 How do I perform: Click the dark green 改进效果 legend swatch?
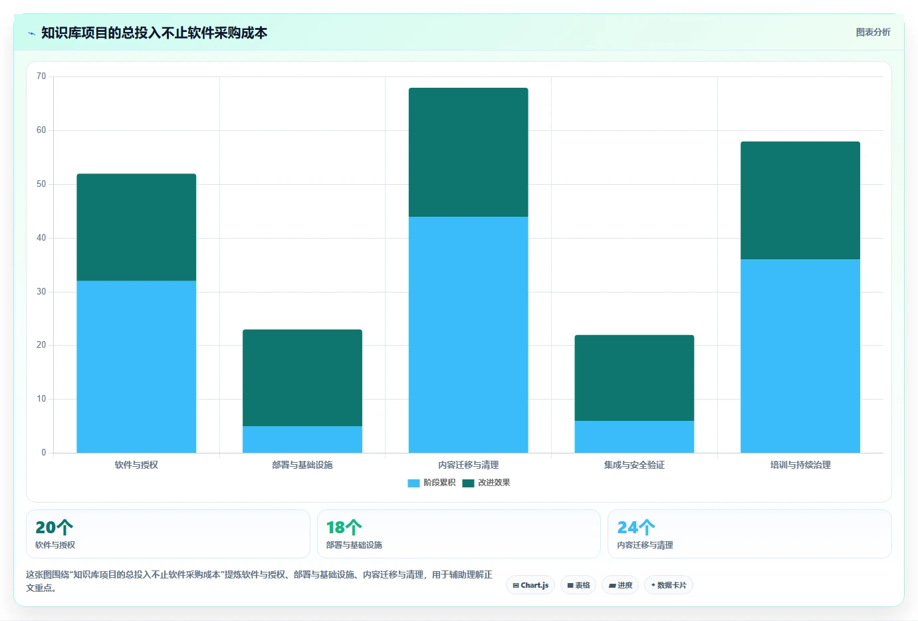[468, 483]
